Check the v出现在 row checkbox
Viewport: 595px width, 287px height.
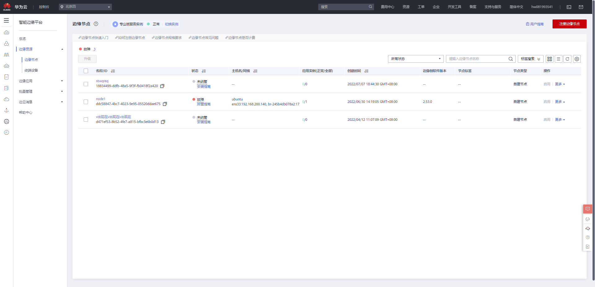(x=86, y=120)
